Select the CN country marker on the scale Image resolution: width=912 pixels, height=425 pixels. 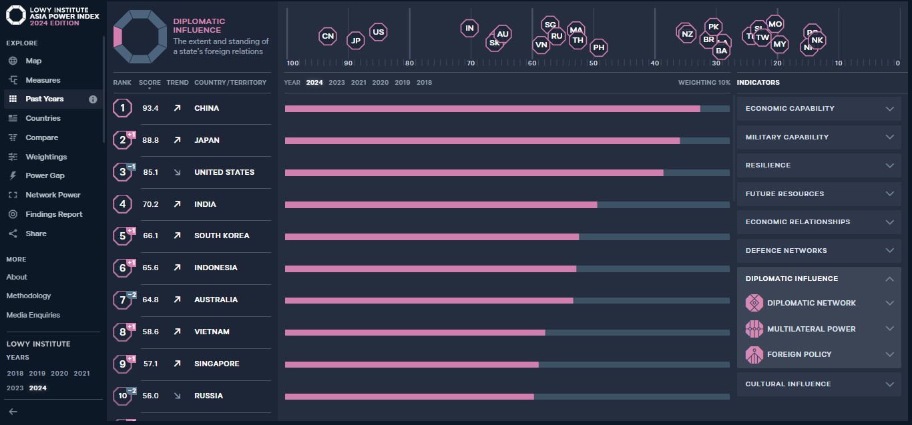[x=328, y=36]
